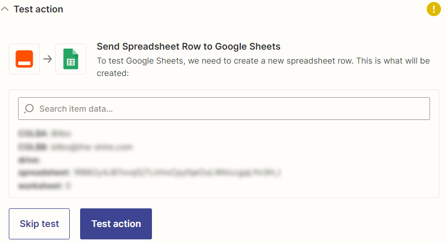The width and height of the screenshot is (446, 243).
Task: Select the blurred COL$B email row
Action: pos(75,147)
